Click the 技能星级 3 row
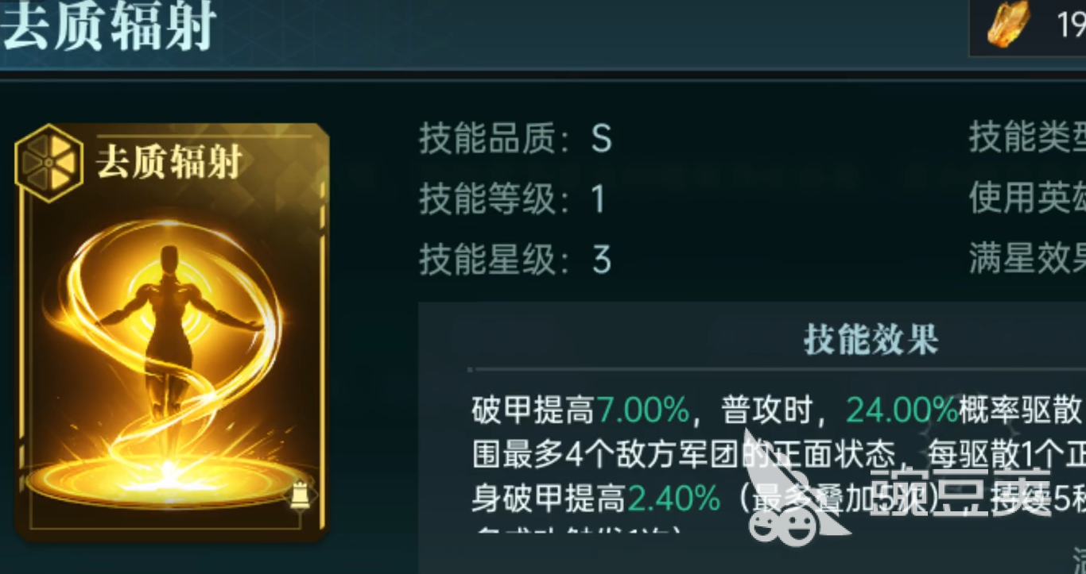Image resolution: width=1086 pixels, height=574 pixels. click(x=515, y=259)
